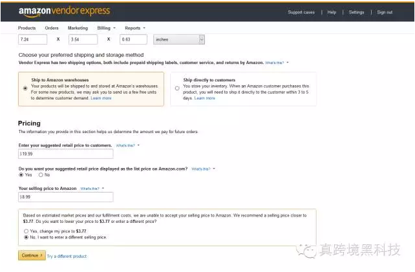
Task: Expand the Billing menu
Action: click(x=106, y=28)
